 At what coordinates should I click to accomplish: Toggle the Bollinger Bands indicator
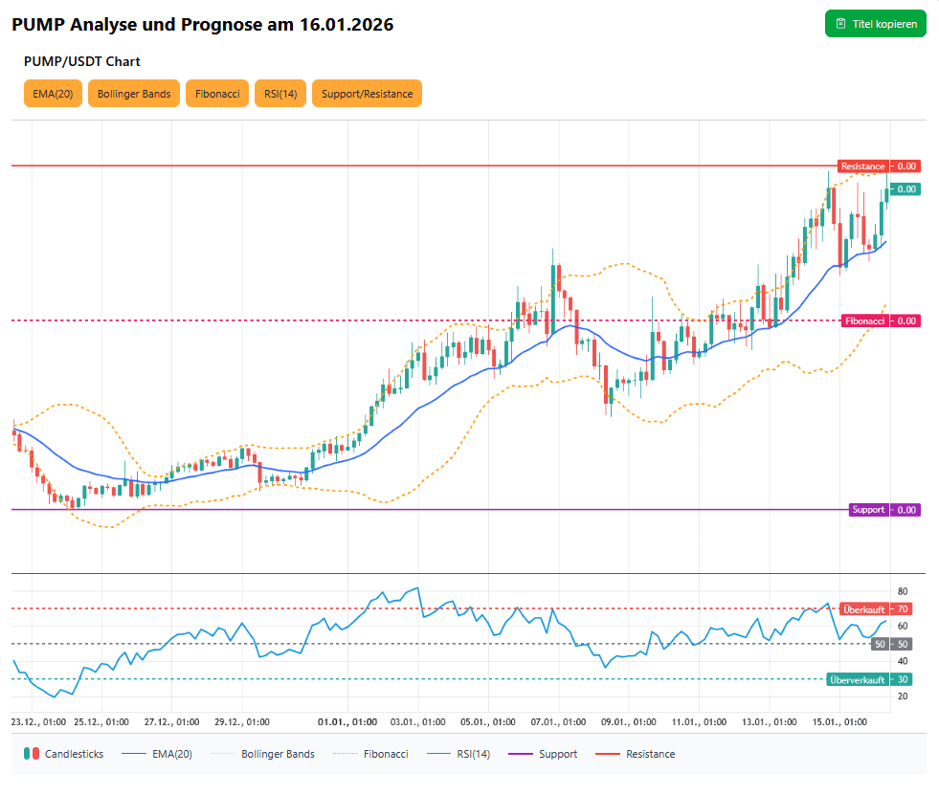(134, 94)
